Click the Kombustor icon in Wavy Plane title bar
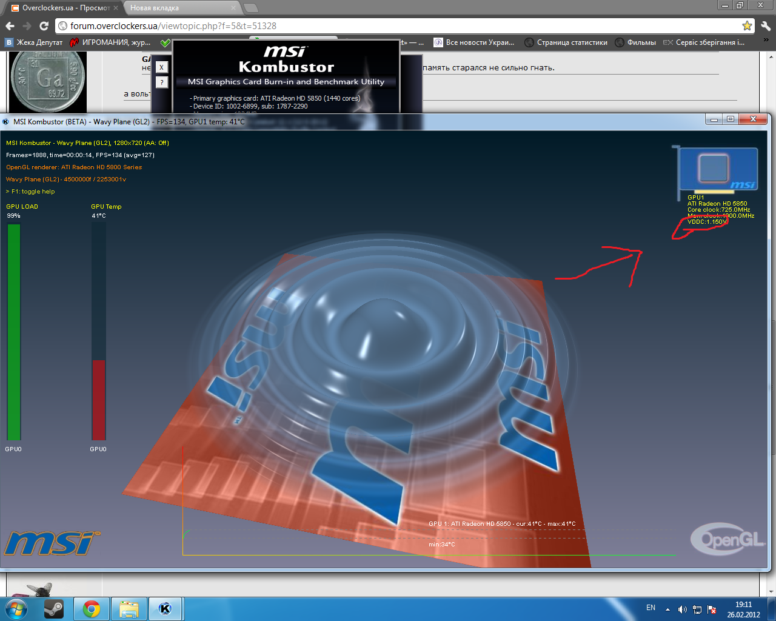The width and height of the screenshot is (776, 621). tap(6, 122)
